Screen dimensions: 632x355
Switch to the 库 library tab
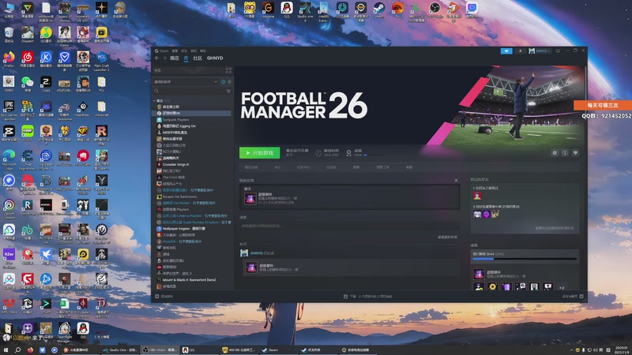coord(186,58)
